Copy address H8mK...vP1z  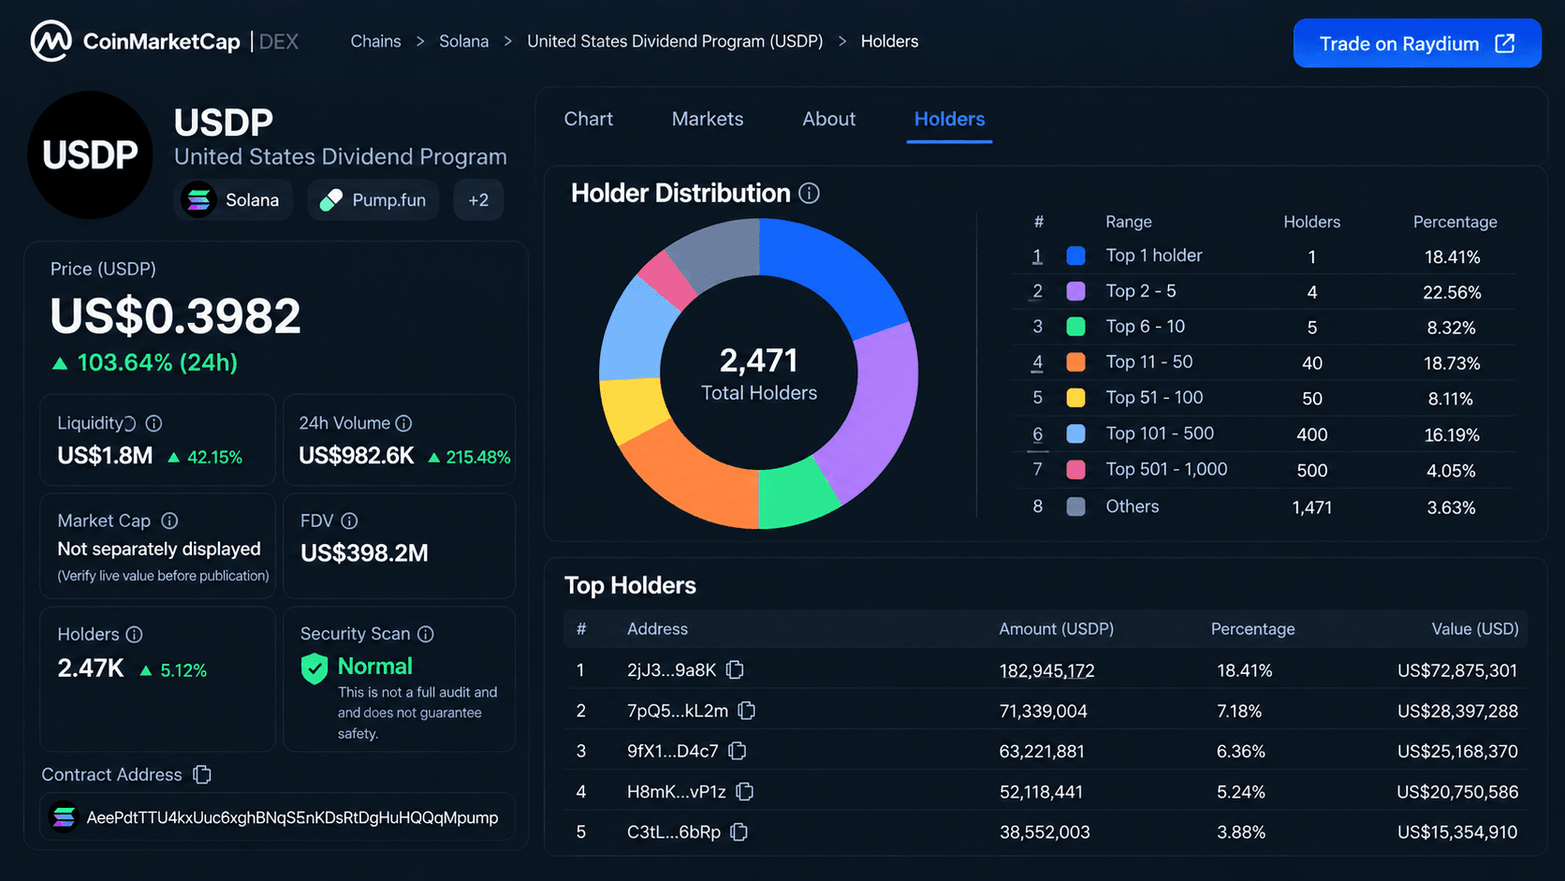click(x=745, y=791)
